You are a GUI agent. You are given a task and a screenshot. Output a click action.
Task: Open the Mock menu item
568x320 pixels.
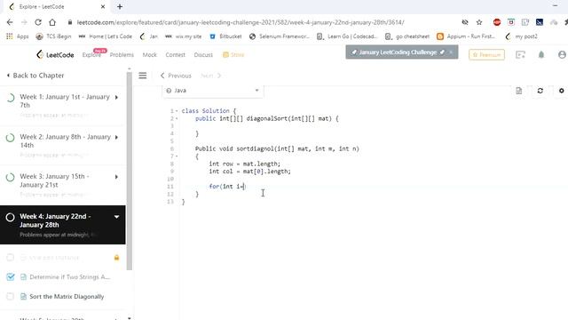[150, 55]
